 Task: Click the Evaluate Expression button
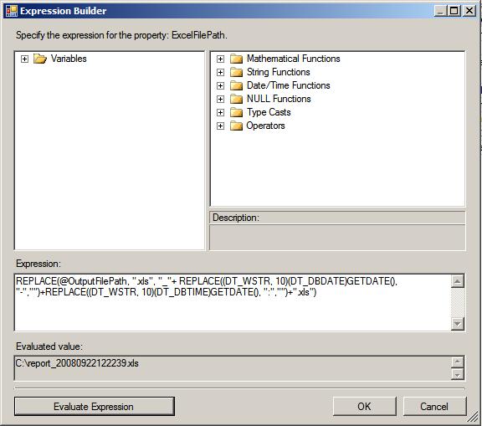(95, 406)
